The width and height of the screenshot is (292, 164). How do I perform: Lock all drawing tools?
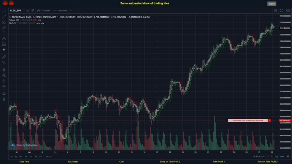point(4,81)
